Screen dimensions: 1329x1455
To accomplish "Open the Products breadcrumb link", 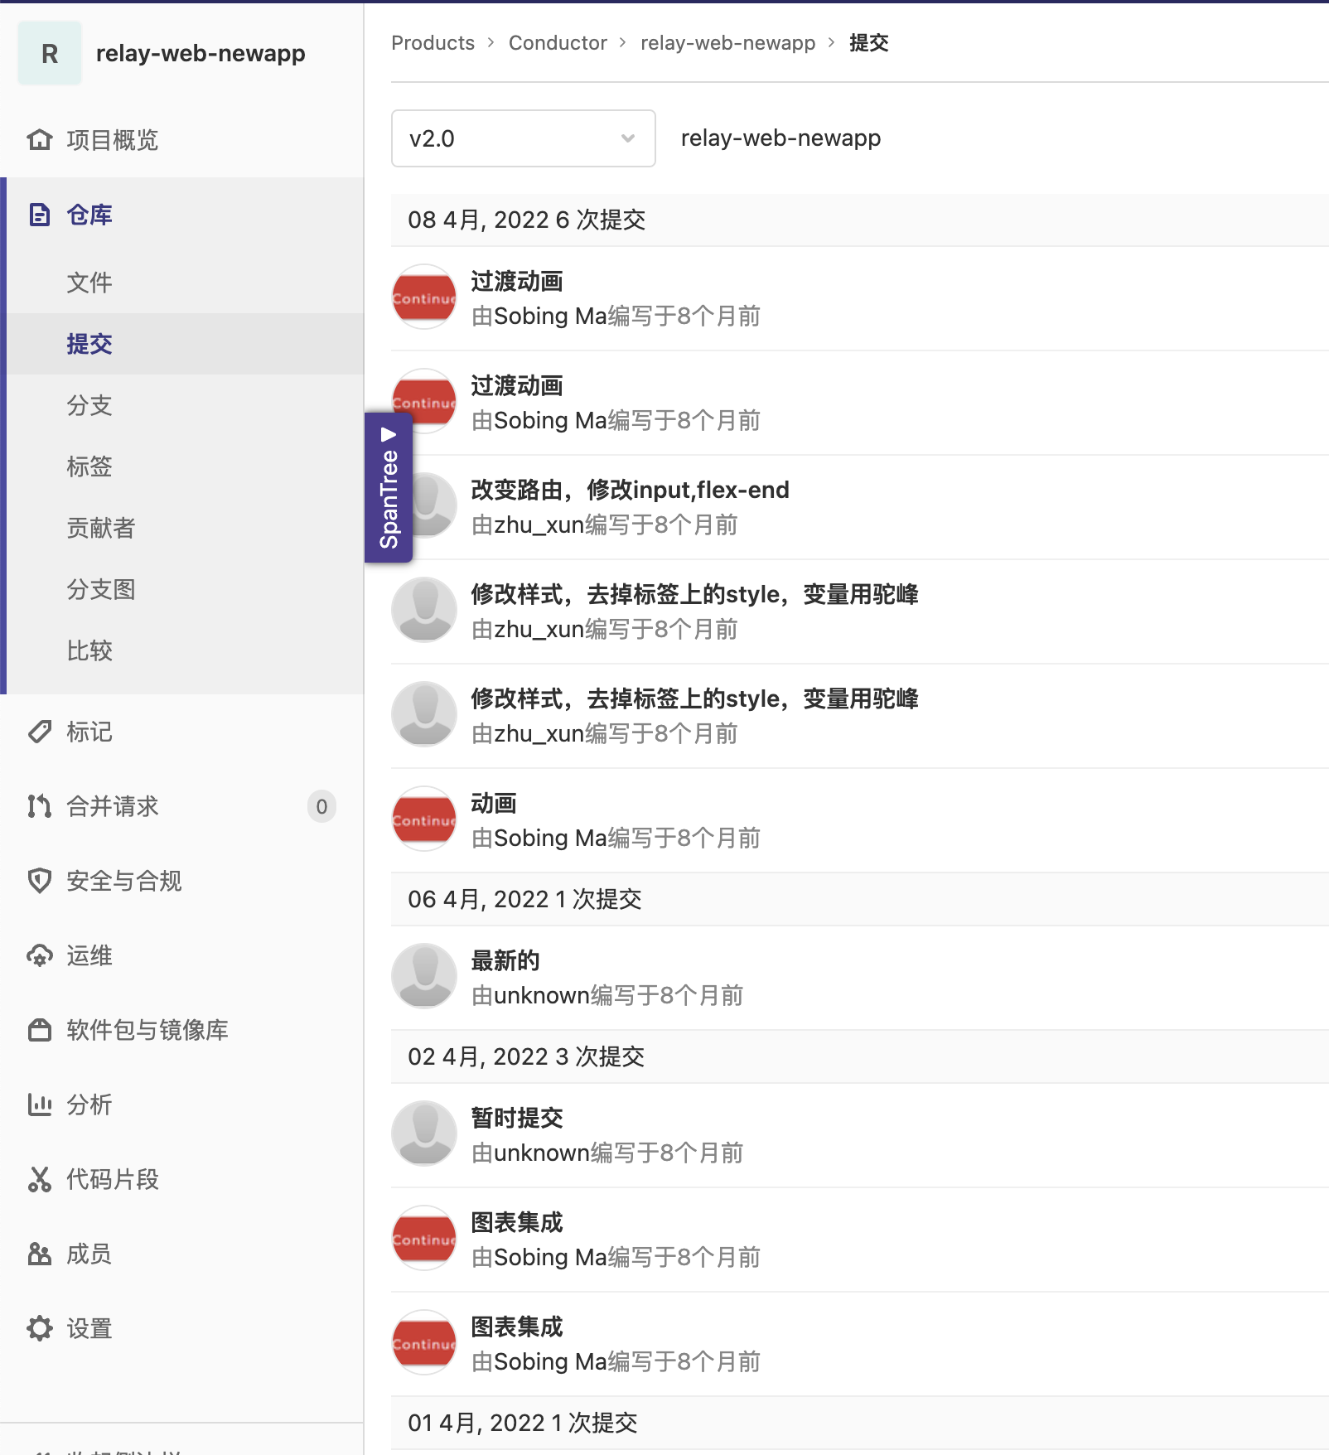I will (x=433, y=43).
